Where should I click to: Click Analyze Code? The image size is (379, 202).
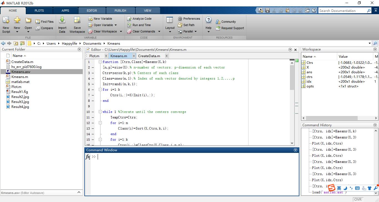[139, 19]
